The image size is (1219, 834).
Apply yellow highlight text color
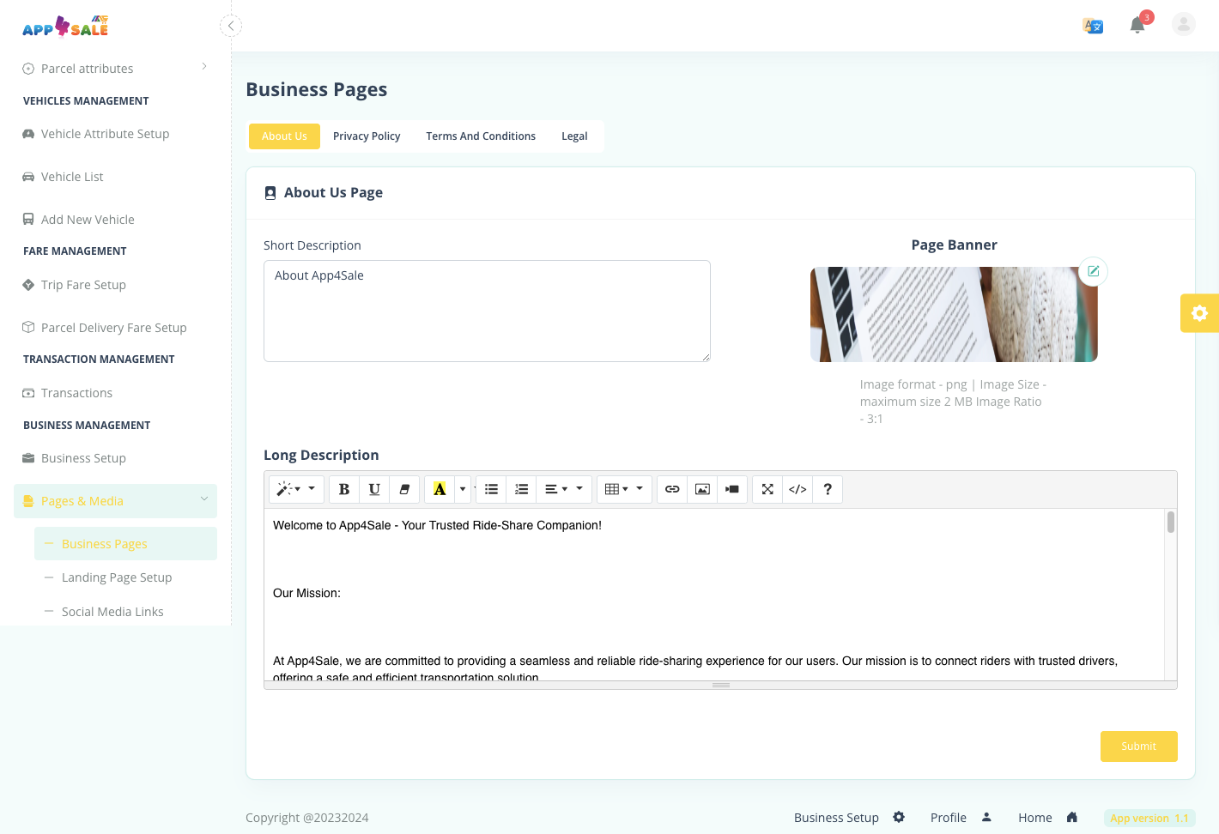[440, 489]
